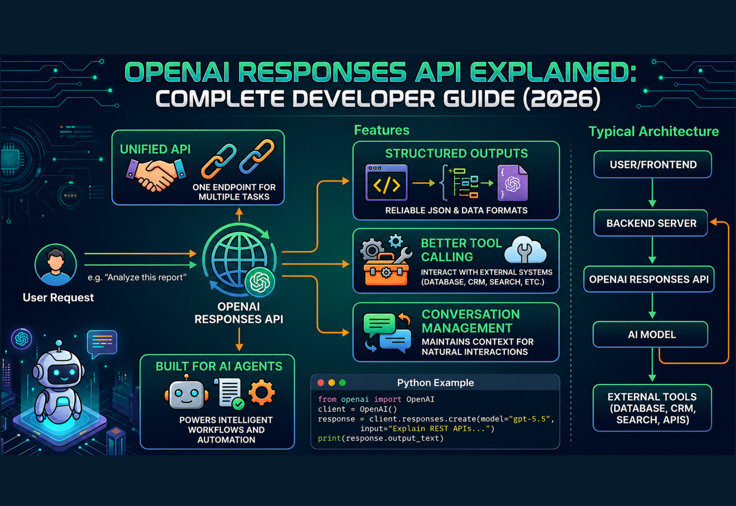This screenshot has width=736, height=506.
Task: Click the code window icon in Structured Outputs
Action: (386, 183)
